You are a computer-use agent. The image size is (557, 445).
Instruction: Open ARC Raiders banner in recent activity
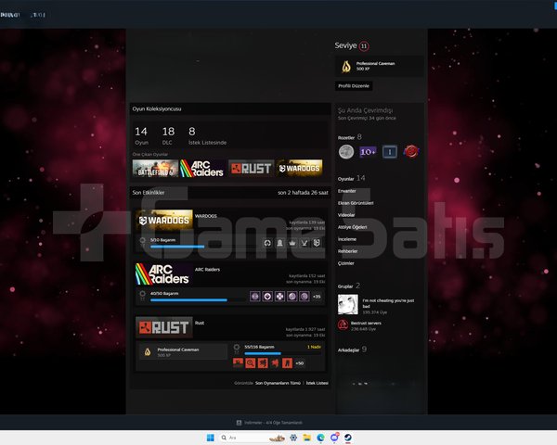(x=164, y=273)
